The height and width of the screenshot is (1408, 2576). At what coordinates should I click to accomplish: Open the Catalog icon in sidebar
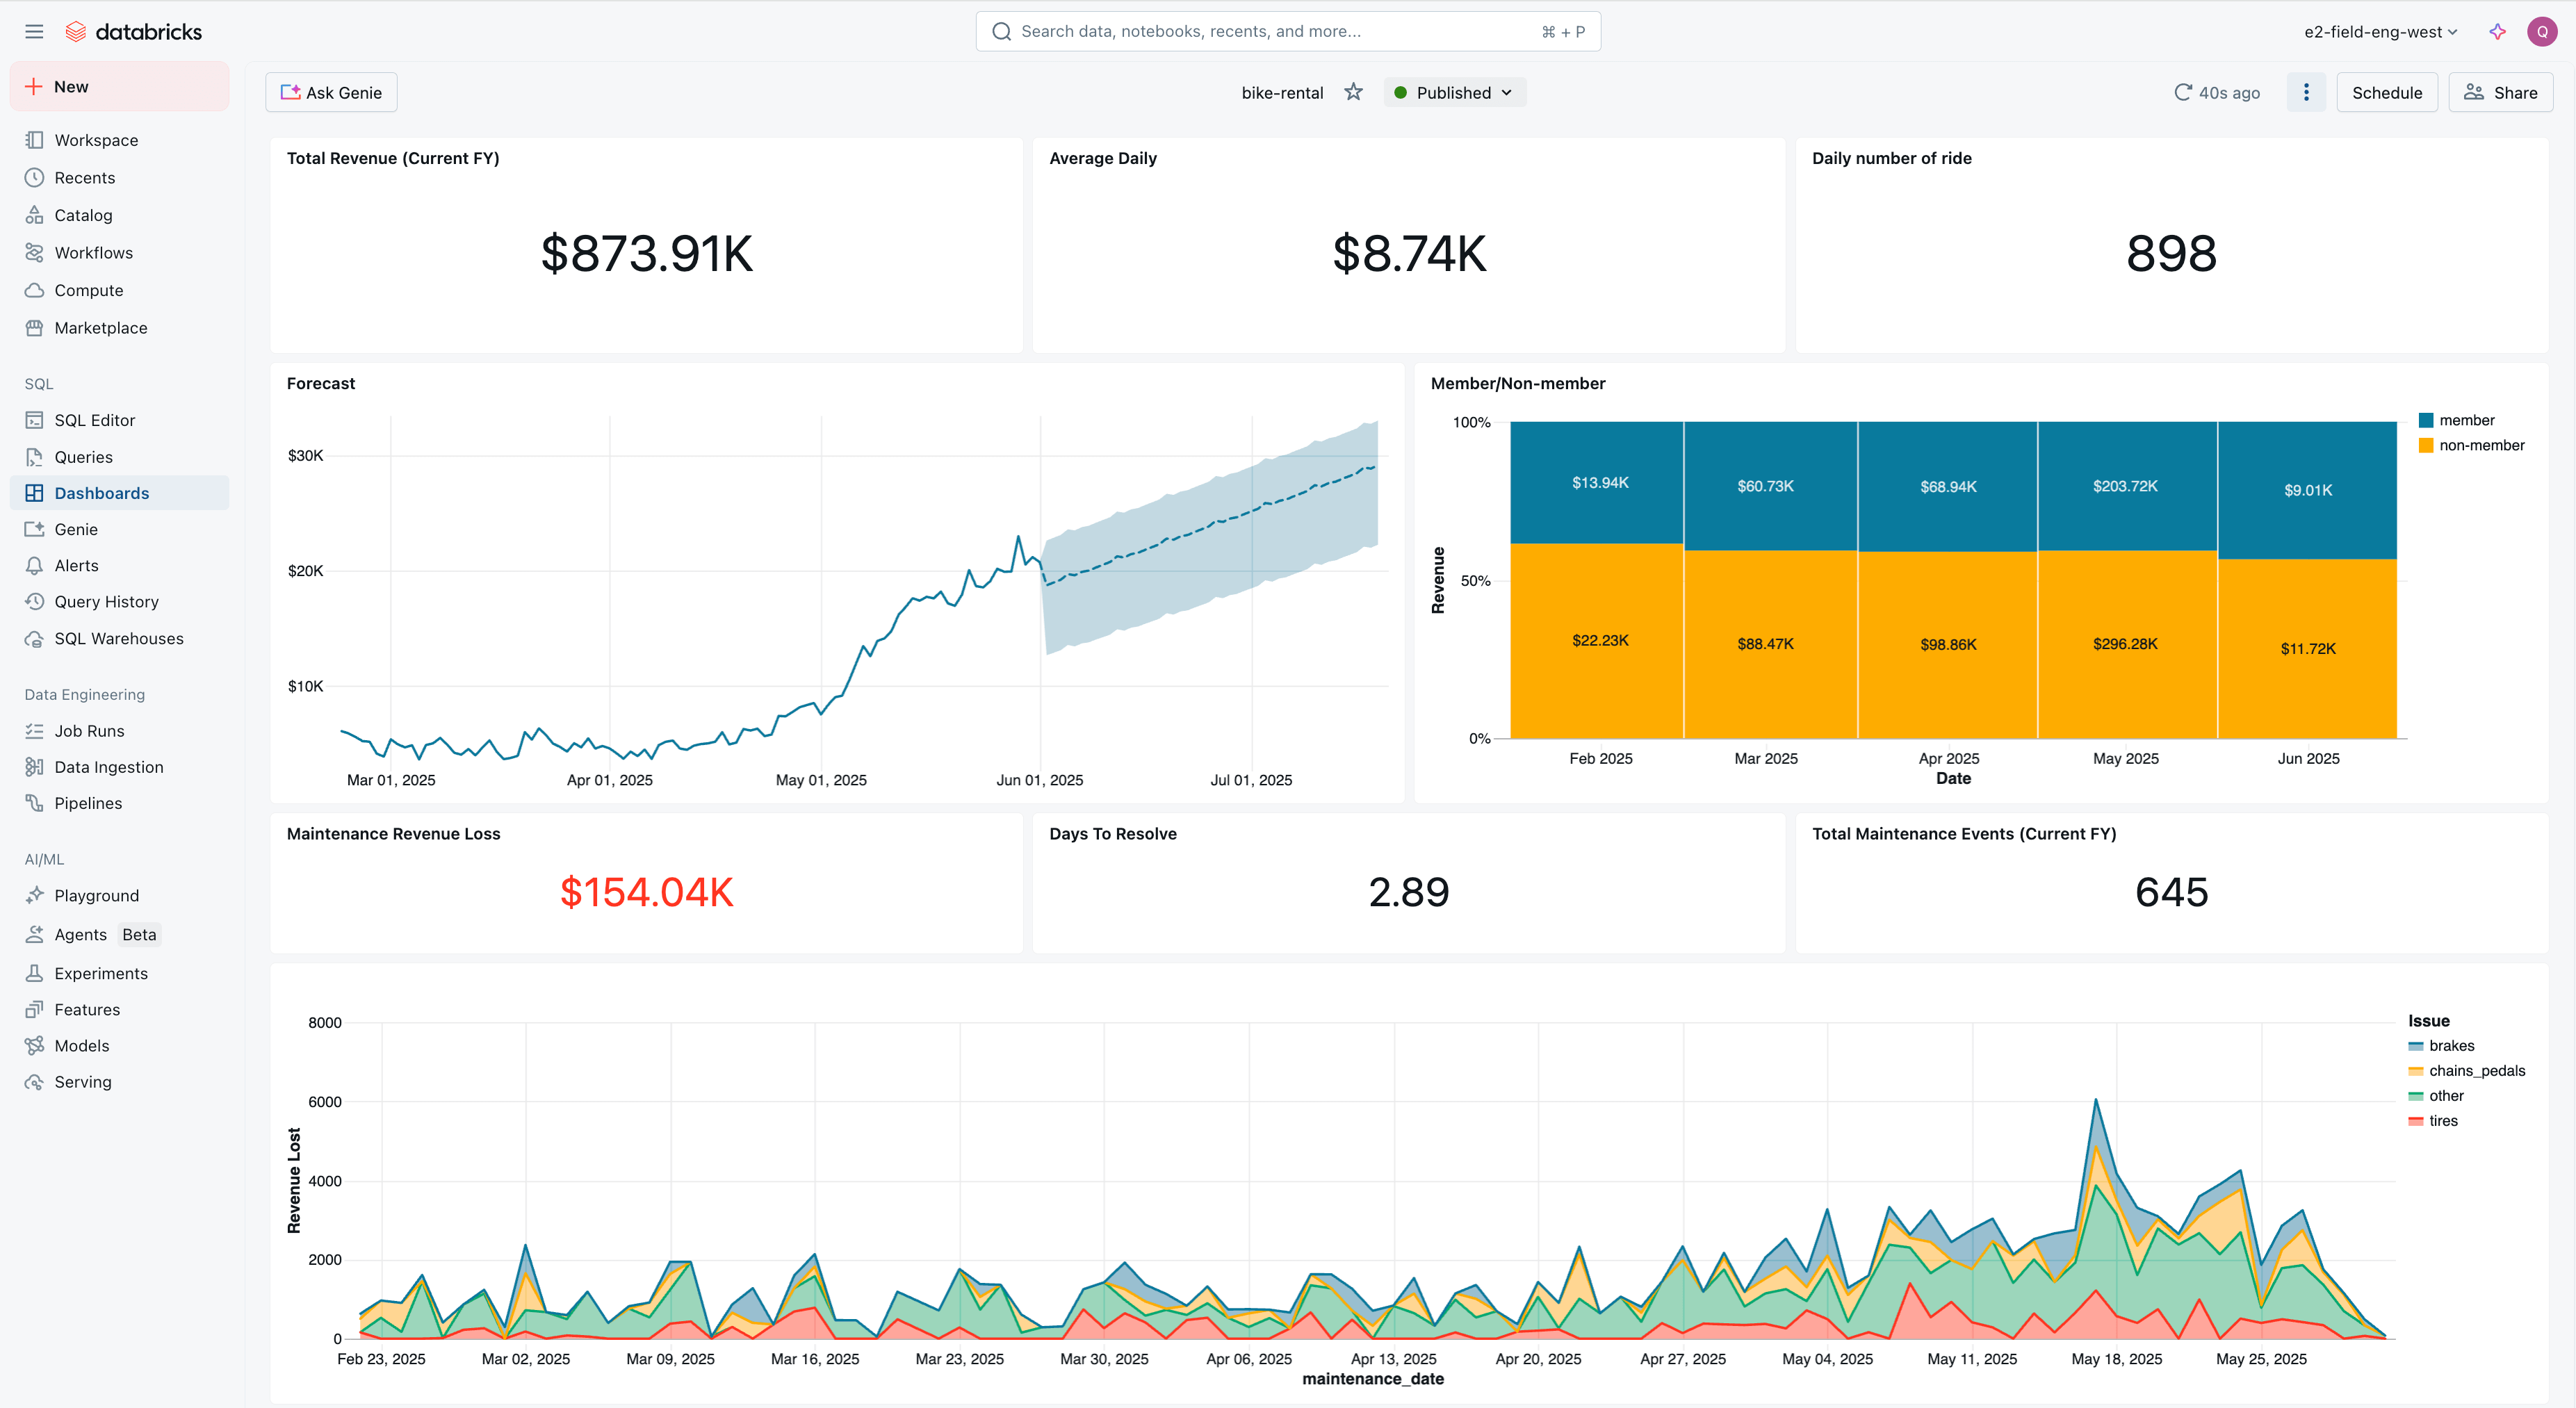34,215
